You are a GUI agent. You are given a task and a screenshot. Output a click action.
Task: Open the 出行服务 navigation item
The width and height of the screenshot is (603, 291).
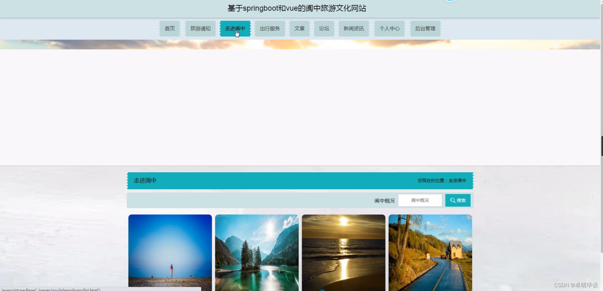270,29
